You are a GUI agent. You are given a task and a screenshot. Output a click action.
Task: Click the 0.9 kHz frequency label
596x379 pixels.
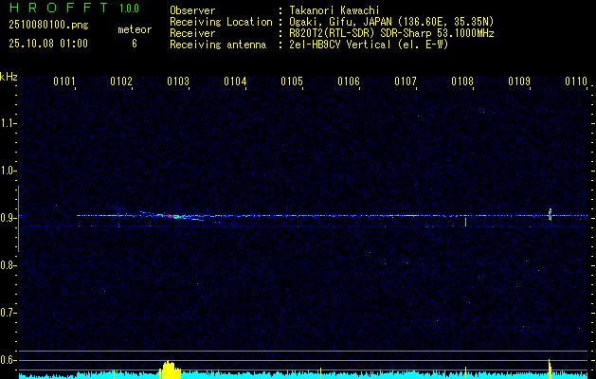click(8, 218)
